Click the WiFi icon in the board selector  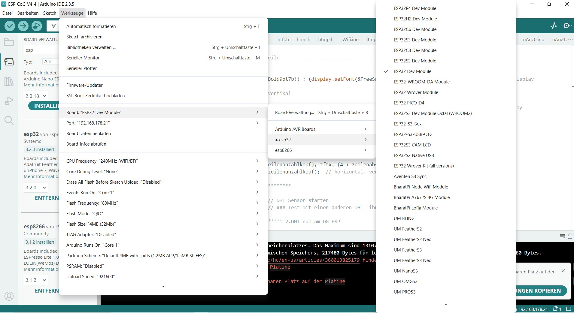click(x=53, y=26)
